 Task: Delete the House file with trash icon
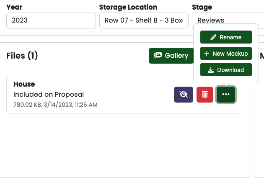pyautogui.click(x=205, y=95)
